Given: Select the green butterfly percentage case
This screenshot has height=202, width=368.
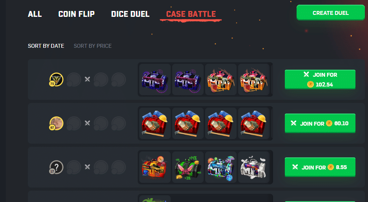Looking at the screenshot, I should tap(188, 167).
